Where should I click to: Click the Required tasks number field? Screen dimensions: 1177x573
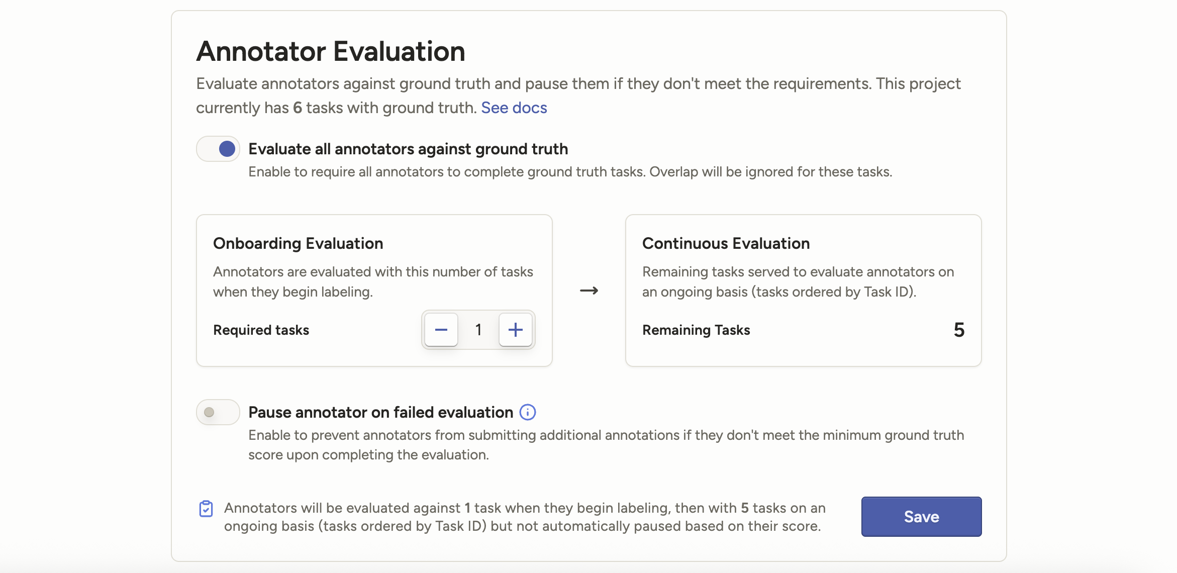pos(478,330)
